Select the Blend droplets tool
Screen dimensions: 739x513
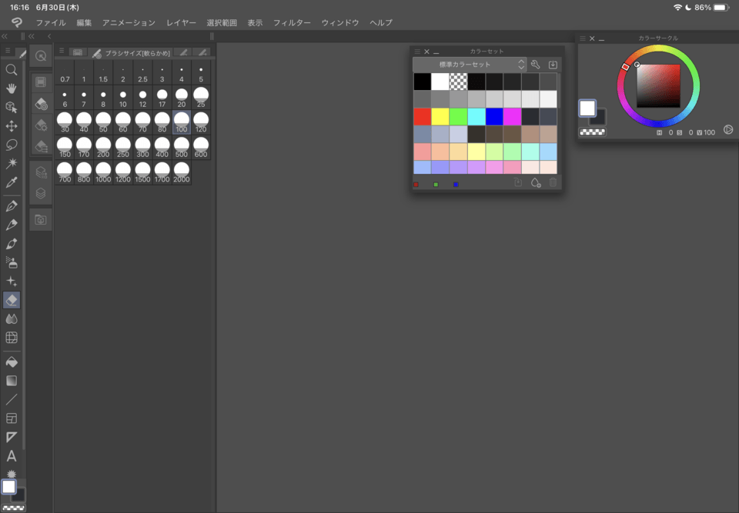point(12,319)
